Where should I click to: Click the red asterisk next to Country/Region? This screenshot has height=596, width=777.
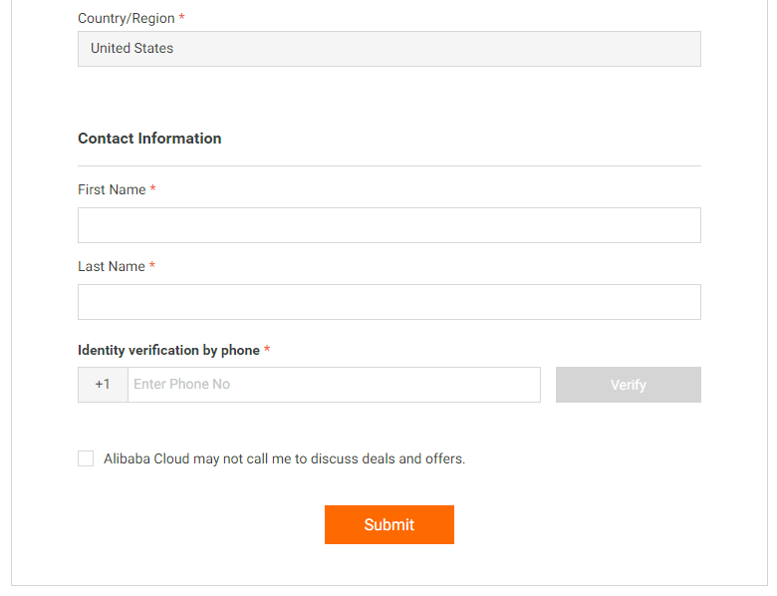click(x=182, y=18)
